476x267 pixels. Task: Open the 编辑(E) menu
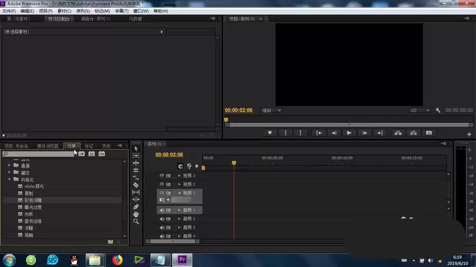point(27,11)
